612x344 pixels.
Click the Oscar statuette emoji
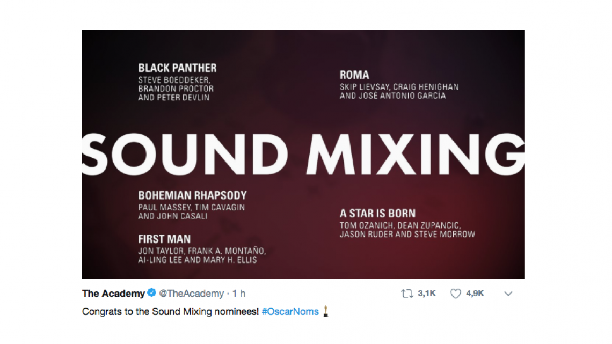(325, 311)
